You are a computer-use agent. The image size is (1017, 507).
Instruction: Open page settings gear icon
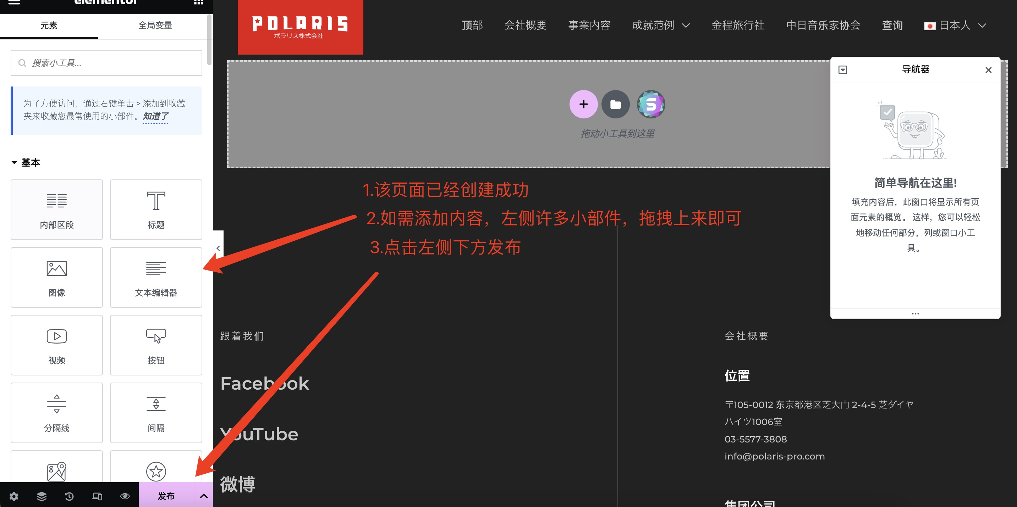point(14,496)
